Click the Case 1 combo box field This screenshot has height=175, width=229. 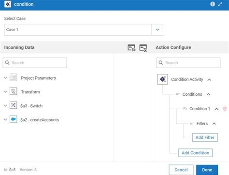(84, 29)
